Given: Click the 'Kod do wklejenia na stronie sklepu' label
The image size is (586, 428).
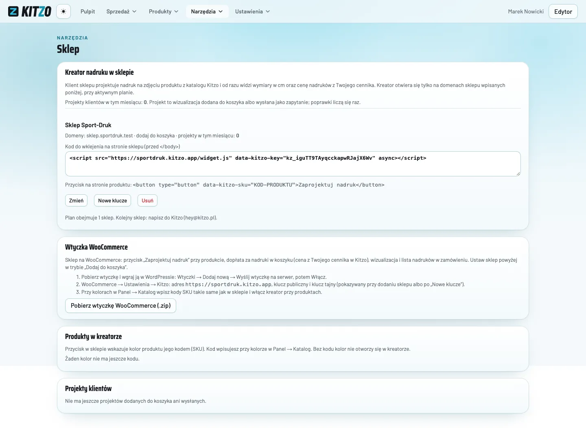Looking at the screenshot, I should (122, 147).
